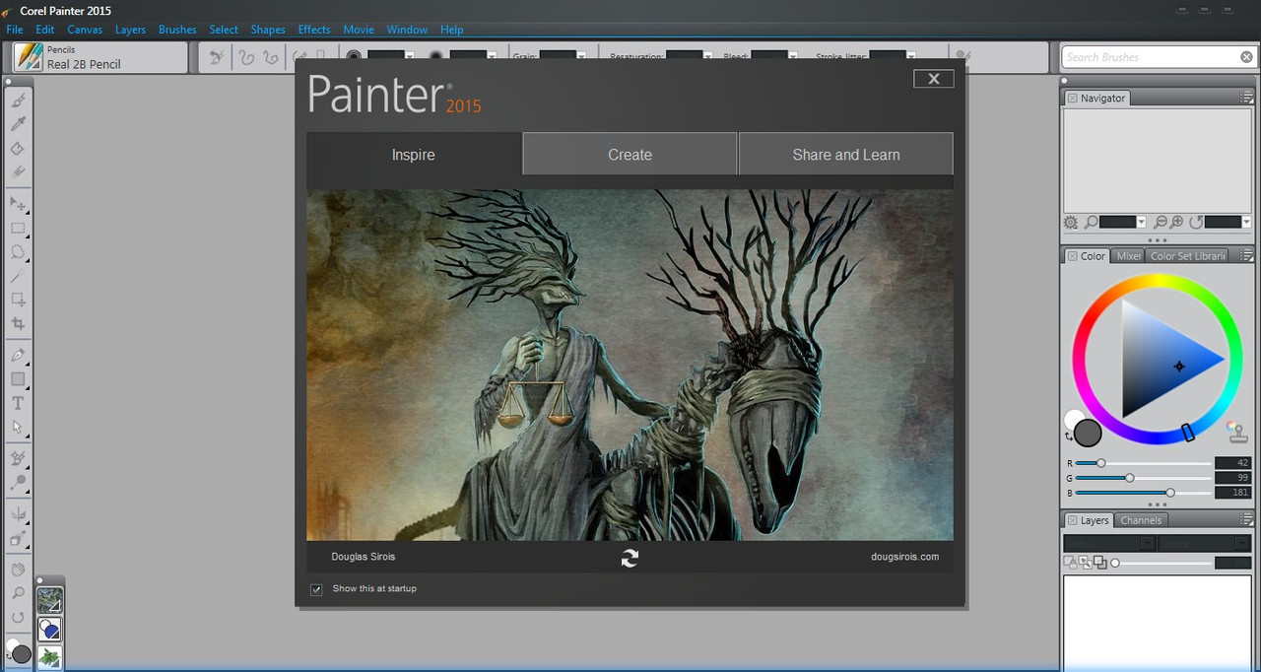Select the Magic Wand tool
The height and width of the screenshot is (672, 1261).
click(x=18, y=277)
